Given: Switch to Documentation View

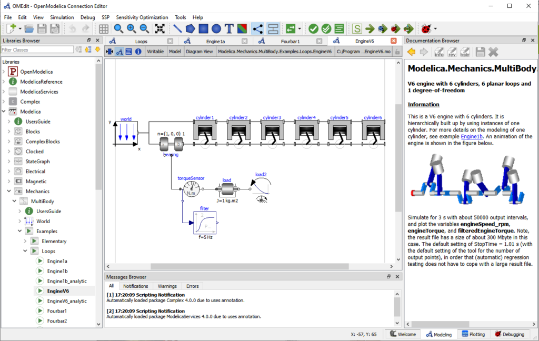Looking at the screenshot, I should click(138, 52).
